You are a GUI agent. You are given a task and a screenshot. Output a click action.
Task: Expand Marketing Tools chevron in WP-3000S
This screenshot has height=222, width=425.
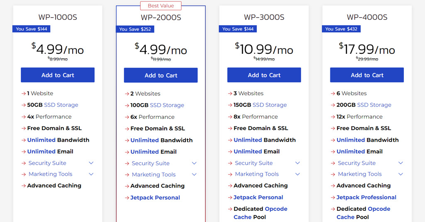pos(297,174)
